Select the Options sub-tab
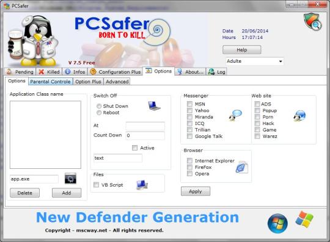330x242 pixels. pyautogui.click(x=16, y=81)
